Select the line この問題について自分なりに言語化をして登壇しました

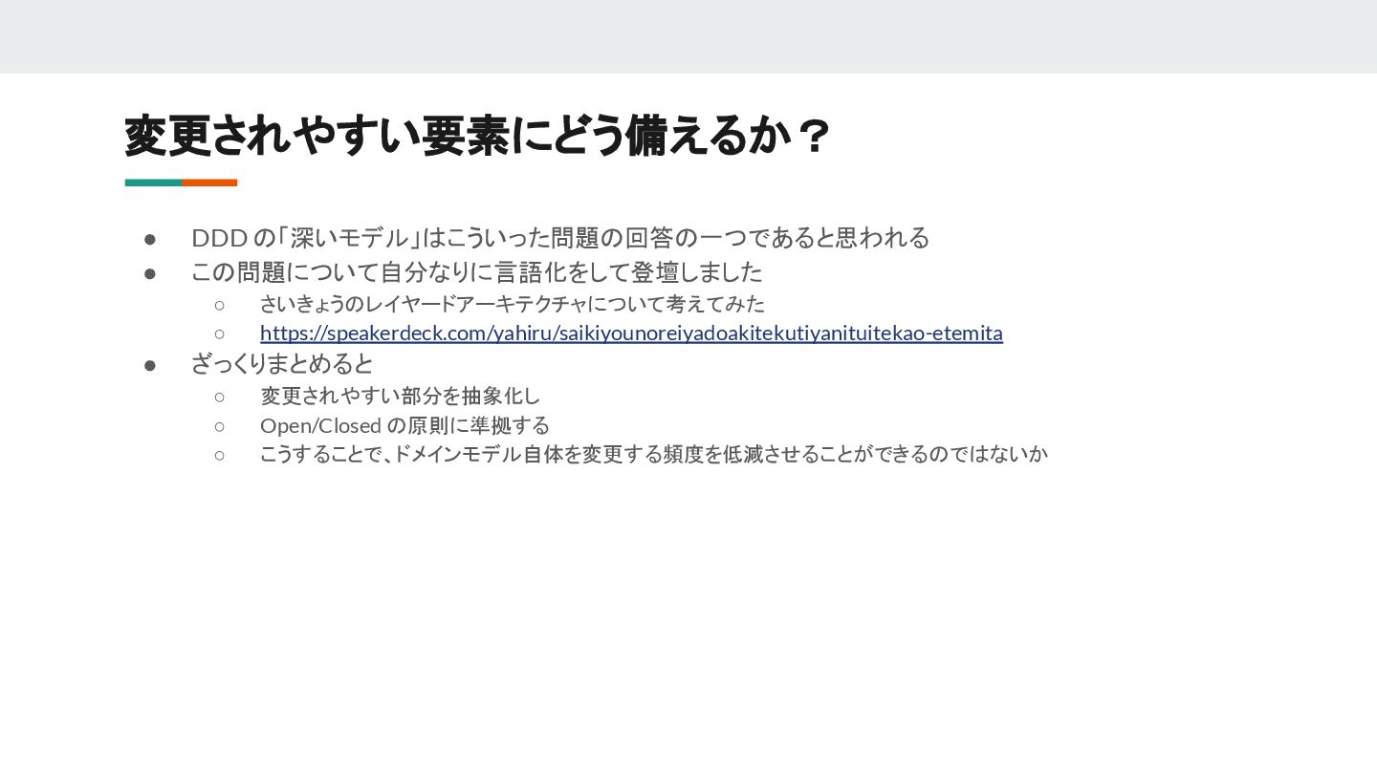tap(477, 272)
